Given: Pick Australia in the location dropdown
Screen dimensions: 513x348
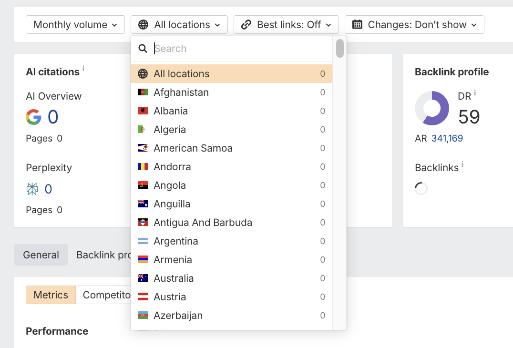Looking at the screenshot, I should point(231,278).
